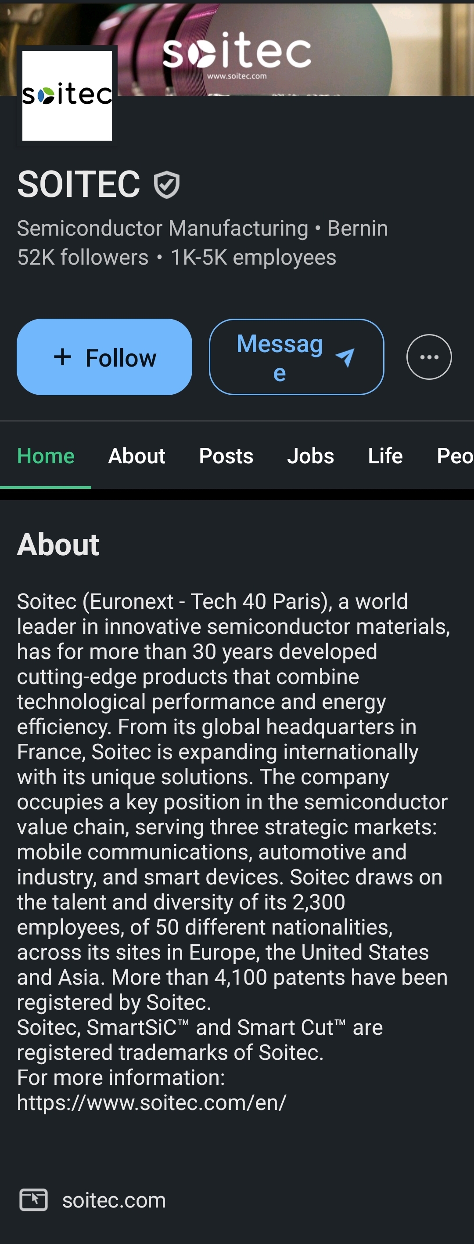
Task: Select the Life tab
Action: [x=385, y=456]
